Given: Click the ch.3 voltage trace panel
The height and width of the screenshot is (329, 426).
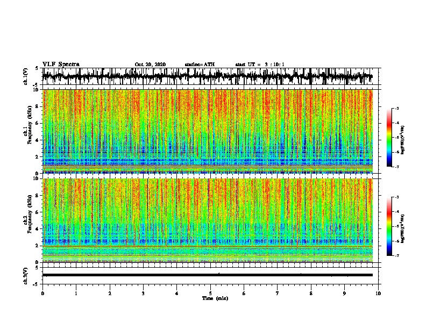Looking at the screenshot, I should [x=210, y=276].
